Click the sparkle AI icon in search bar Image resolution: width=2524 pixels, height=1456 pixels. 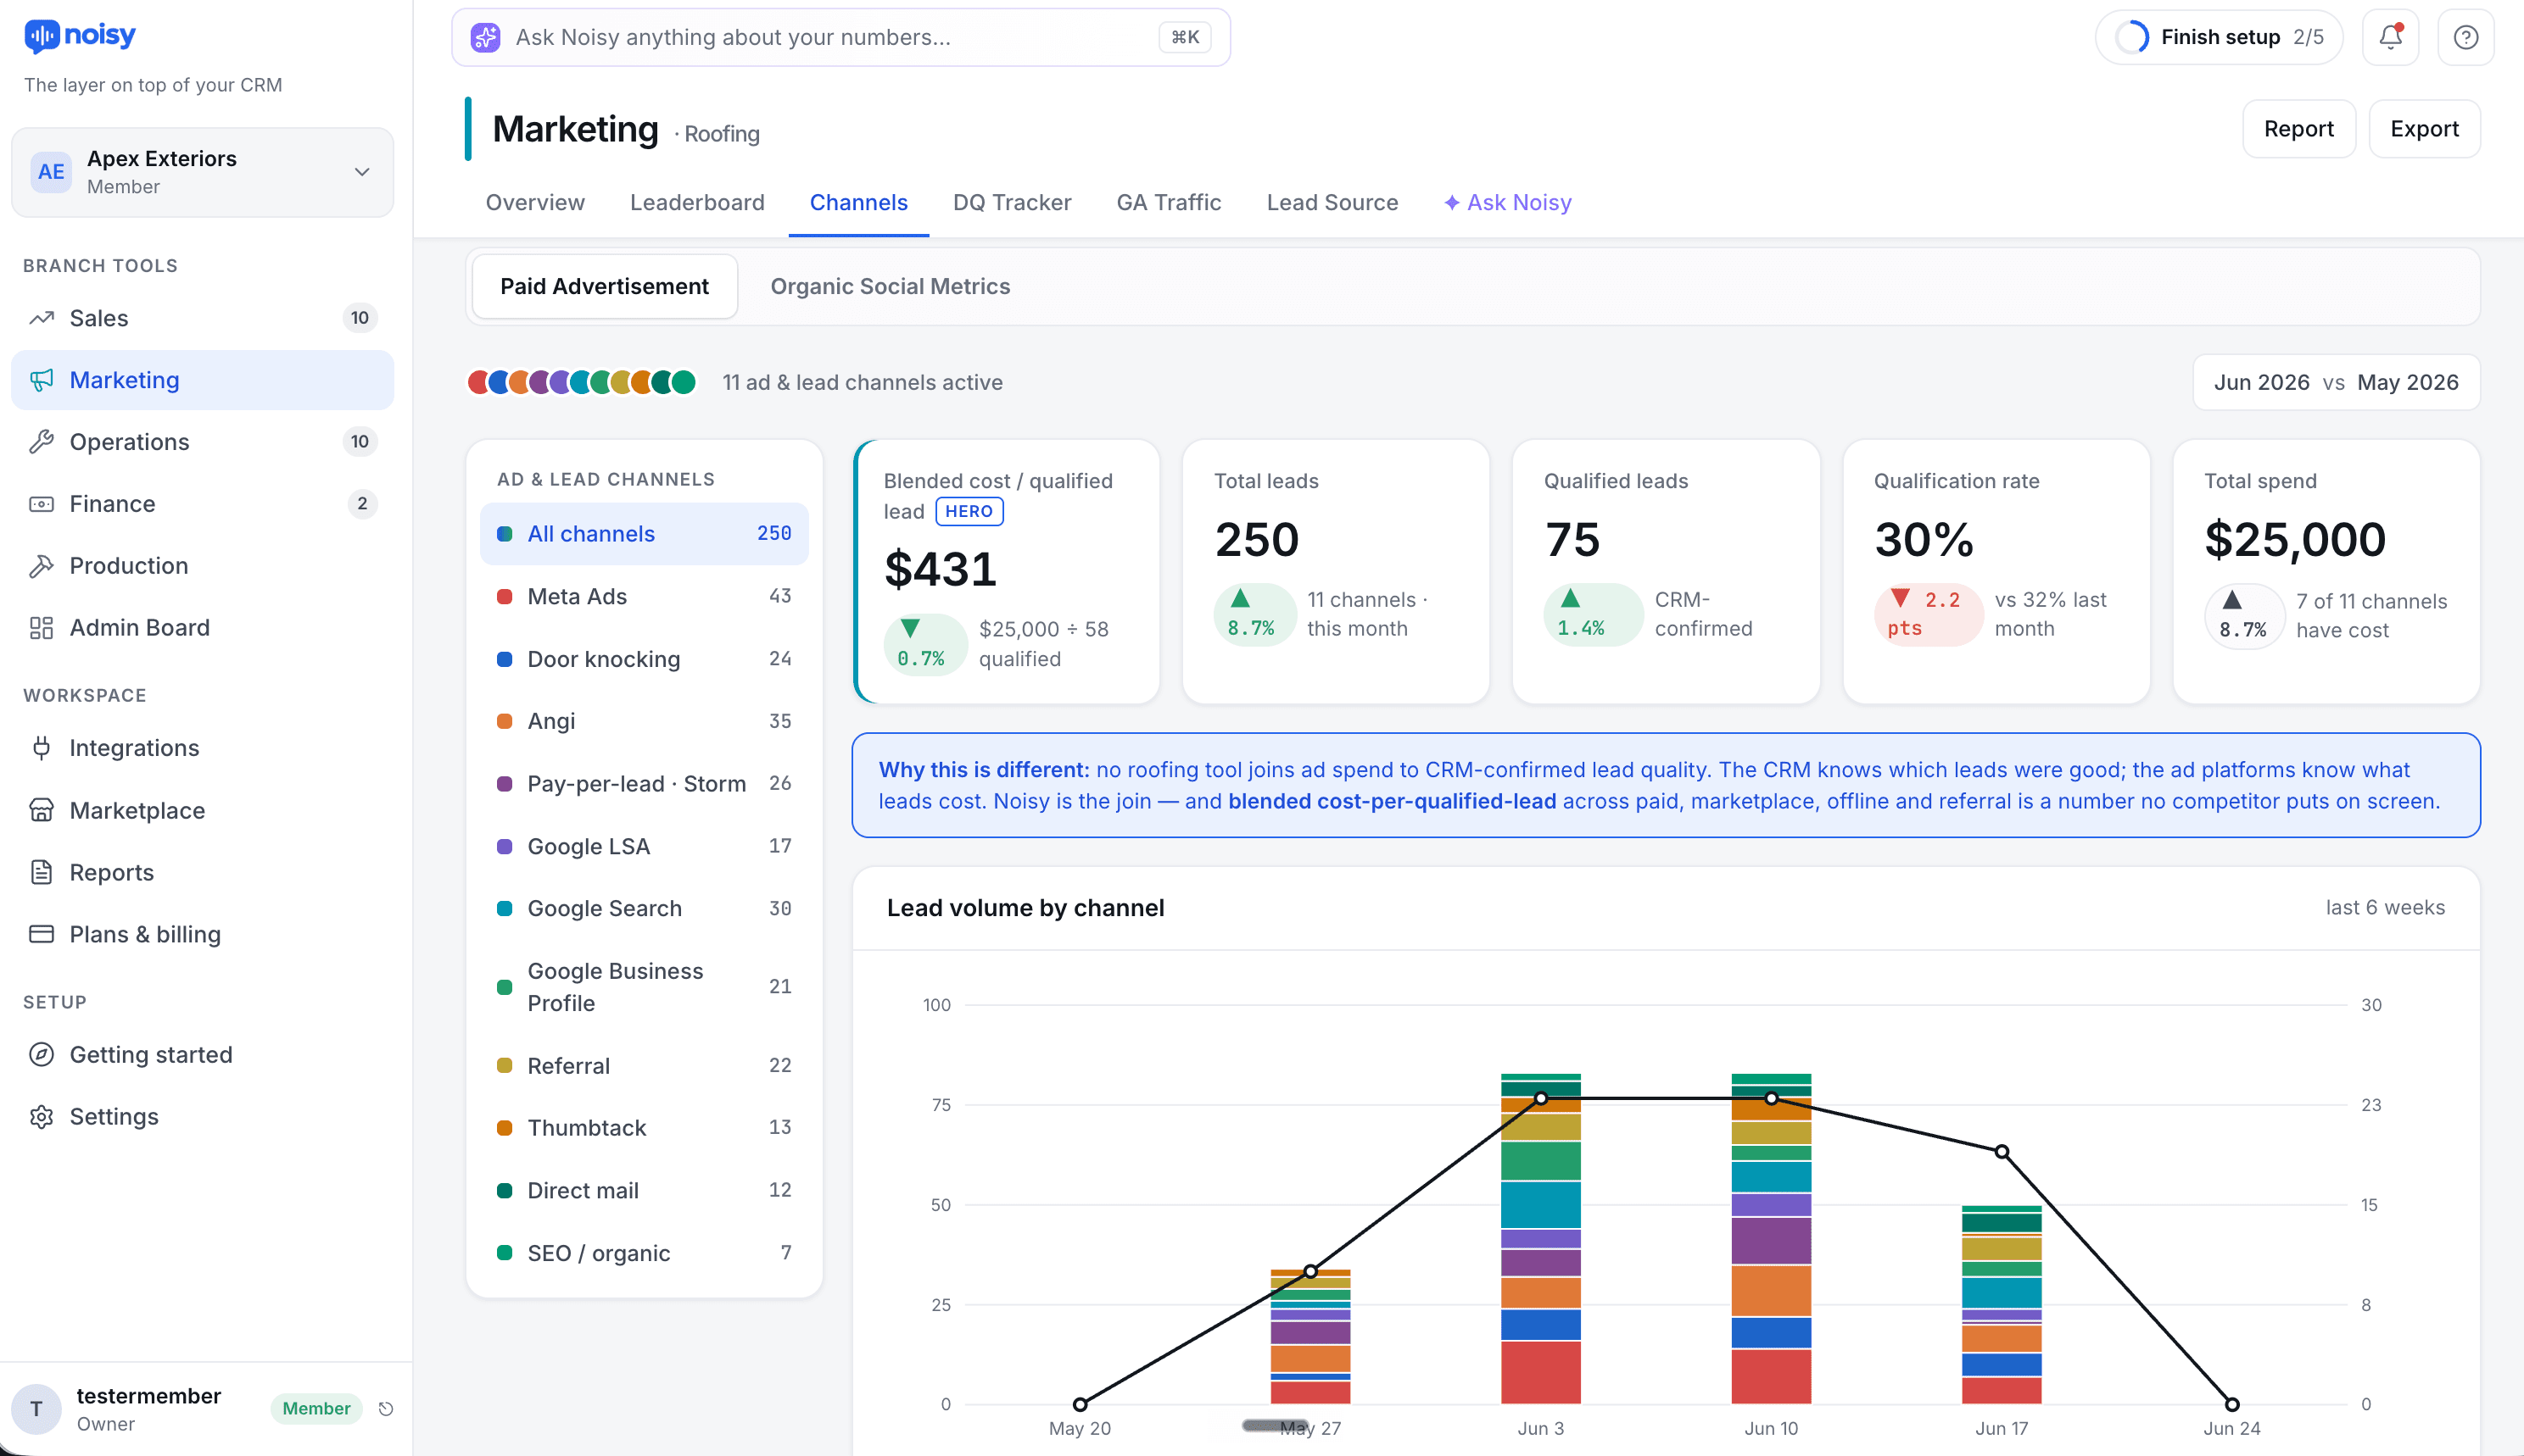pyautogui.click(x=485, y=37)
